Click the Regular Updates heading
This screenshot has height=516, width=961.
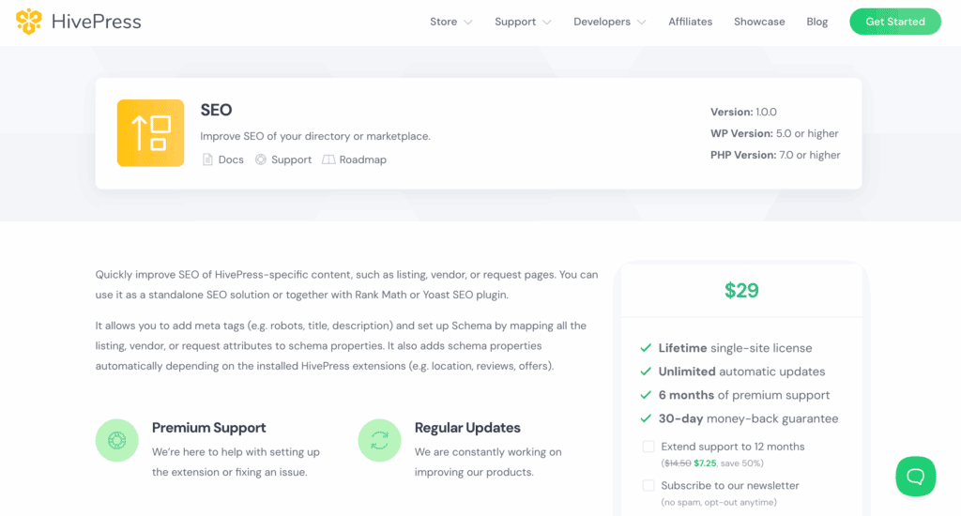click(x=467, y=428)
